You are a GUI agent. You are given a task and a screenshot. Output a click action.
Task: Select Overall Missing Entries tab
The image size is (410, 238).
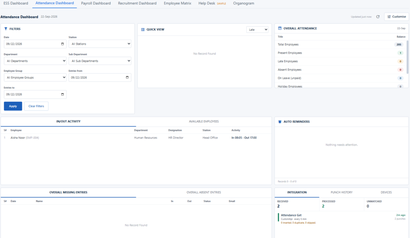click(68, 192)
